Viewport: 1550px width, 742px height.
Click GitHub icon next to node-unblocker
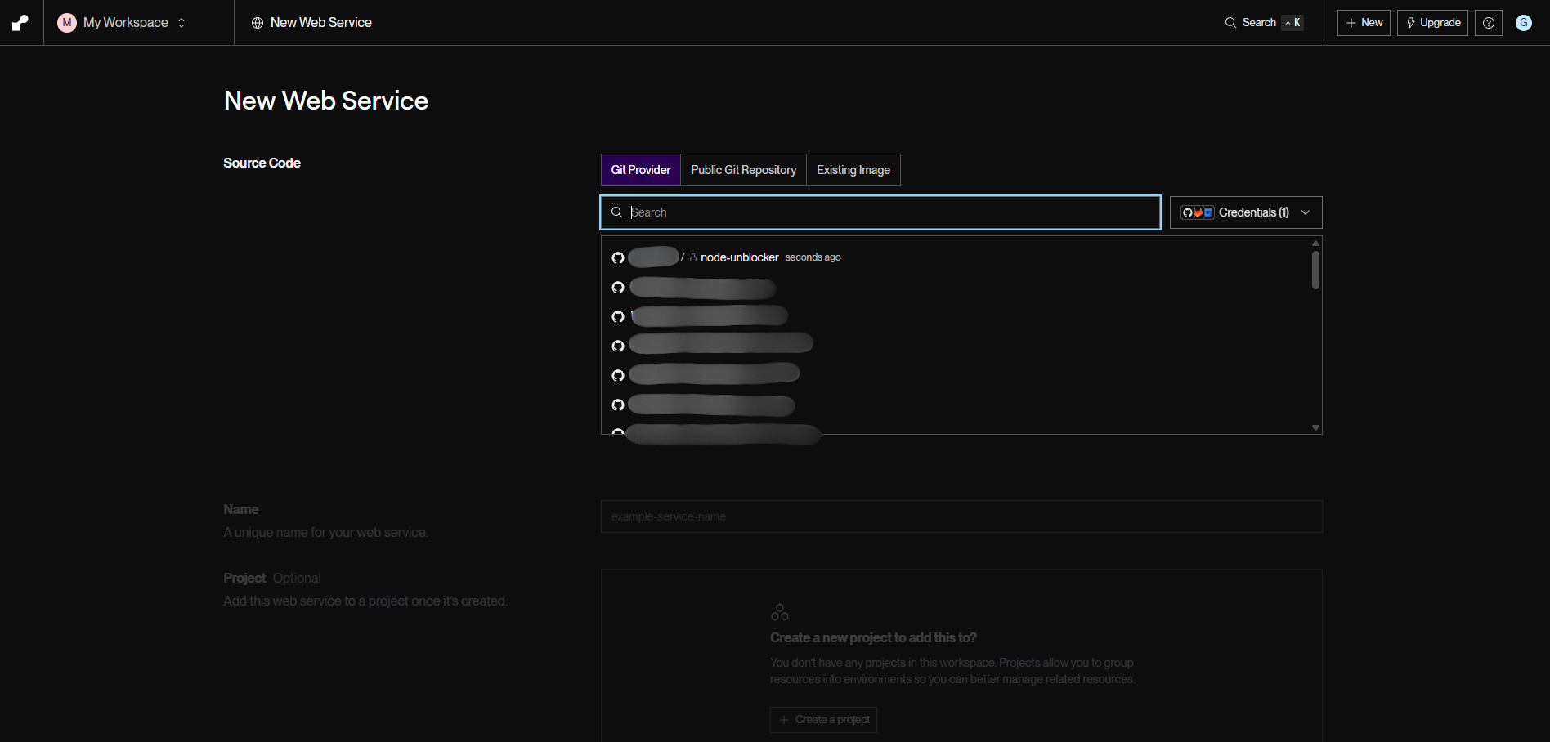coord(618,258)
